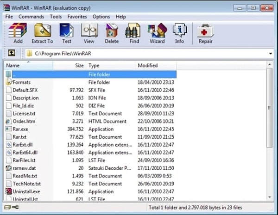This screenshot has width=278, height=215.
Task: Select the File_Id.diz file name
Action: 23,105
